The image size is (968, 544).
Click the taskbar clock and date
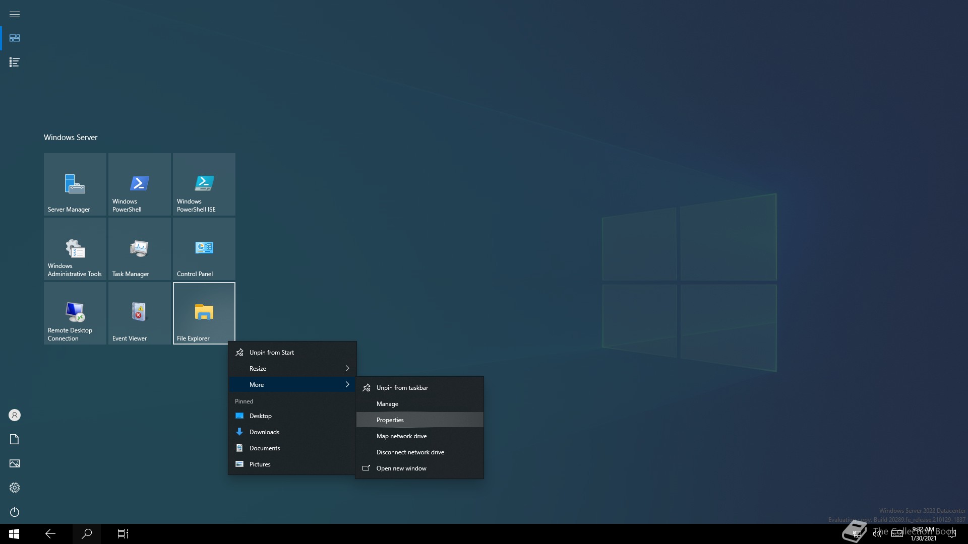pos(923,534)
